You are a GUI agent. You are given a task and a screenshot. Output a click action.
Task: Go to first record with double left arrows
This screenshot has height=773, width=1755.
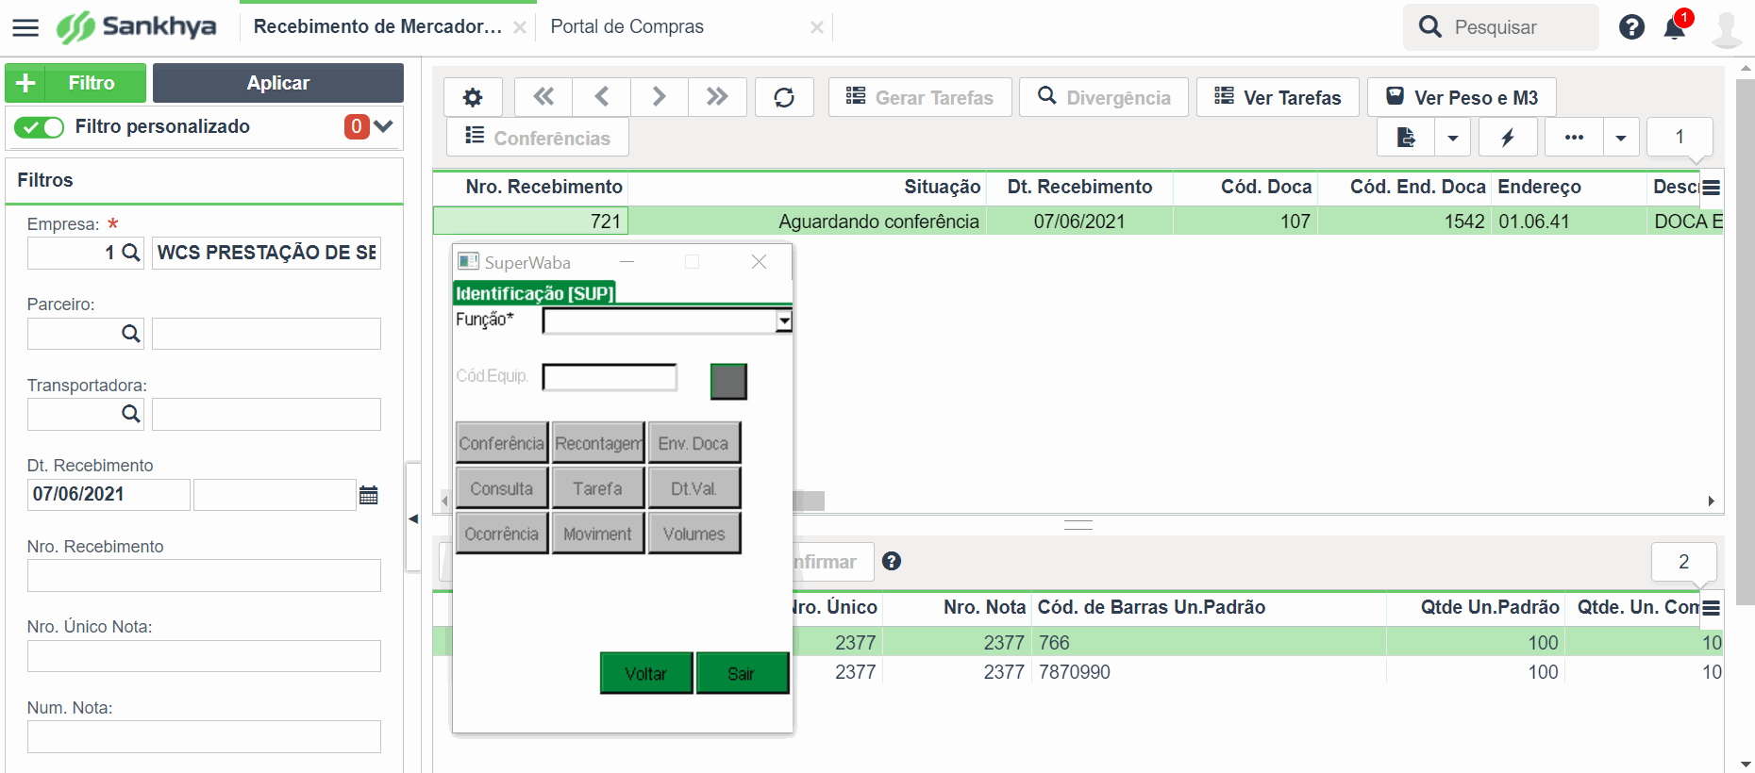coord(543,97)
